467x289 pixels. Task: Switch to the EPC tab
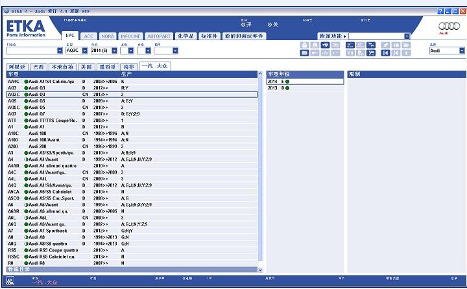click(70, 36)
